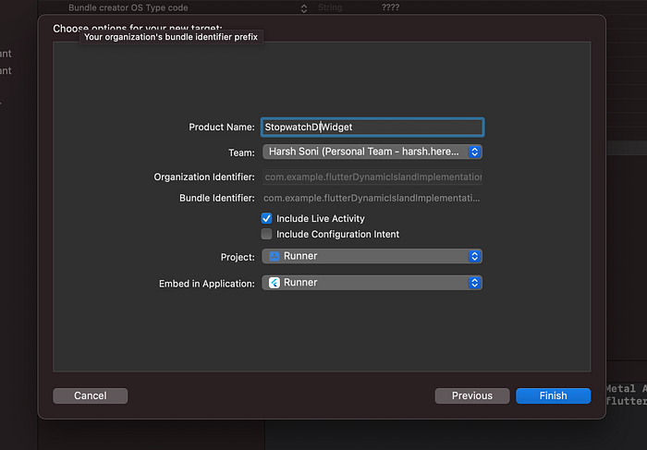This screenshot has width=647, height=450.
Task: Cancel the new target dialog
Action: point(91,395)
